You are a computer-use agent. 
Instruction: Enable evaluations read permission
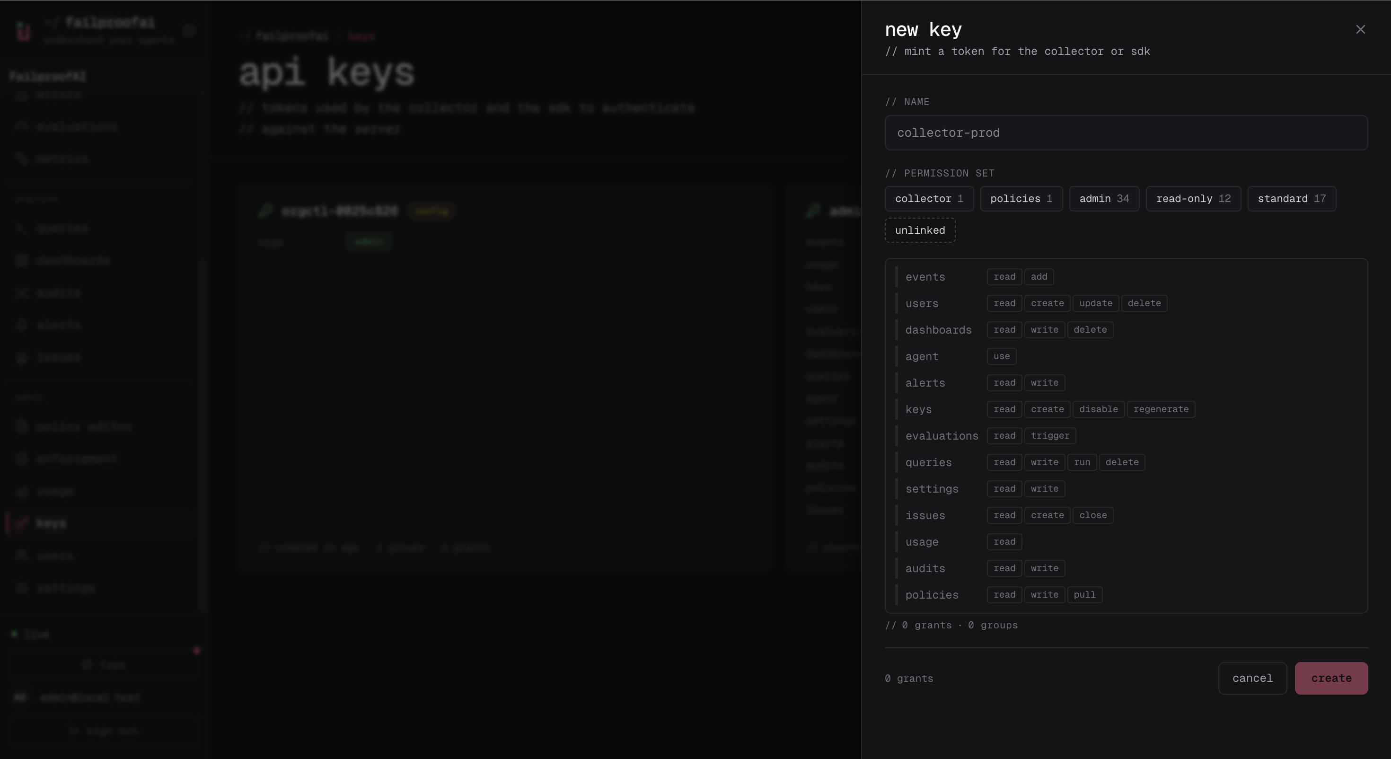[x=1004, y=435]
